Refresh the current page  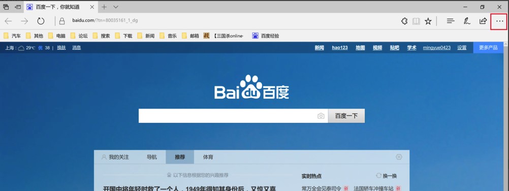coord(41,21)
